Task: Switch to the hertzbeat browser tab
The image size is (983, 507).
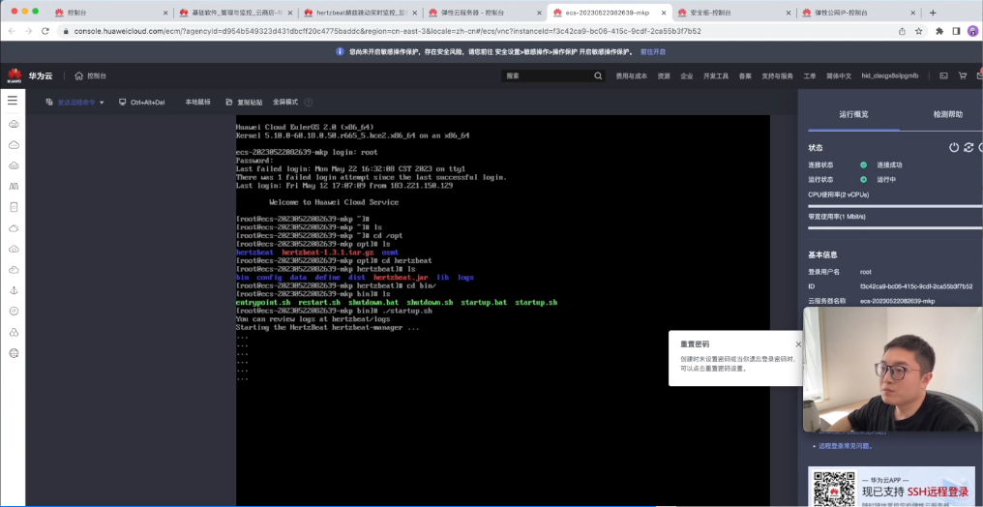Action: click(359, 13)
